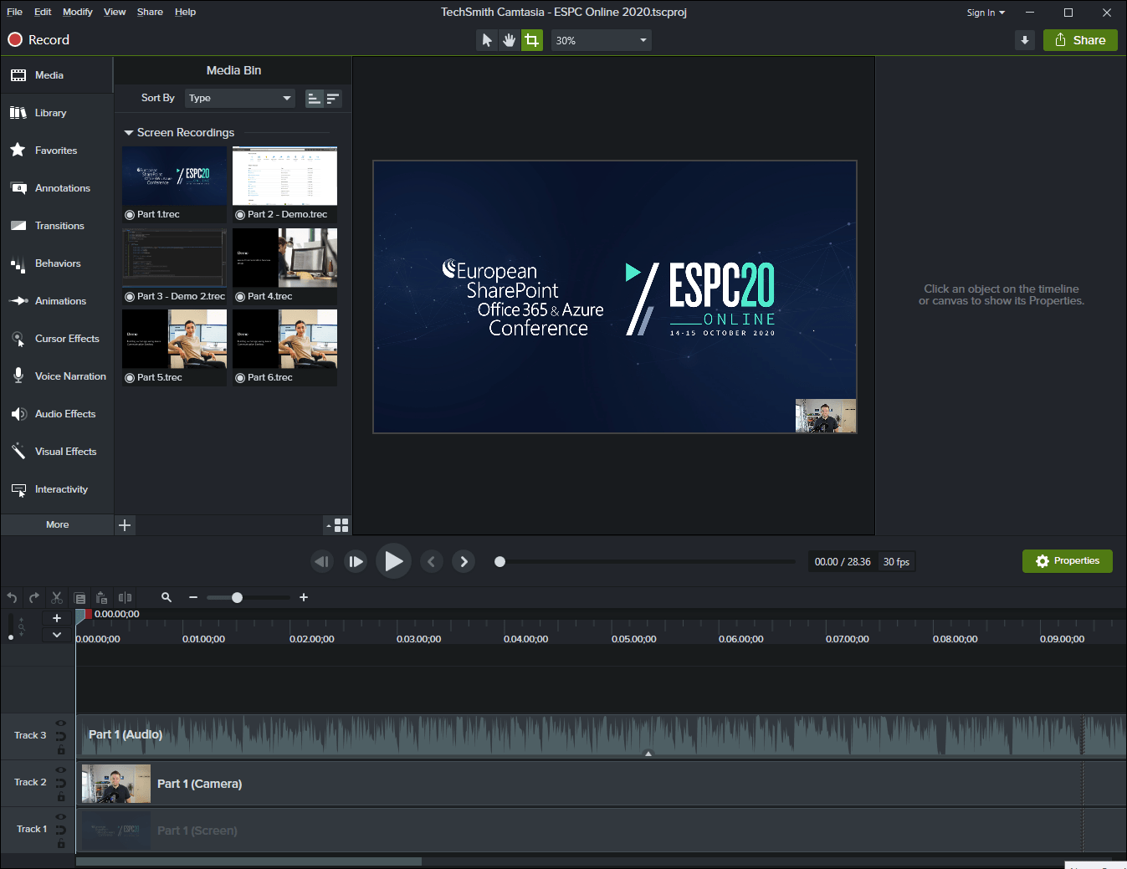Jump to previous clip
The image size is (1127, 869).
[431, 561]
